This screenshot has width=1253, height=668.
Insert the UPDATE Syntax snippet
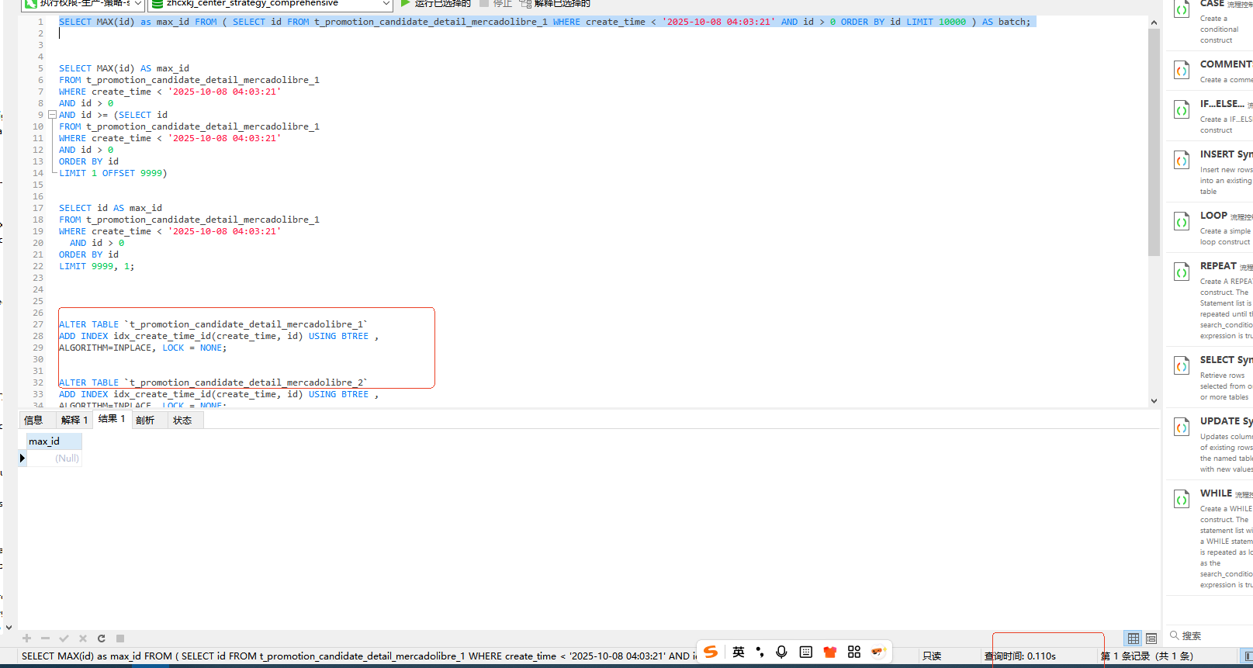pos(1211,445)
